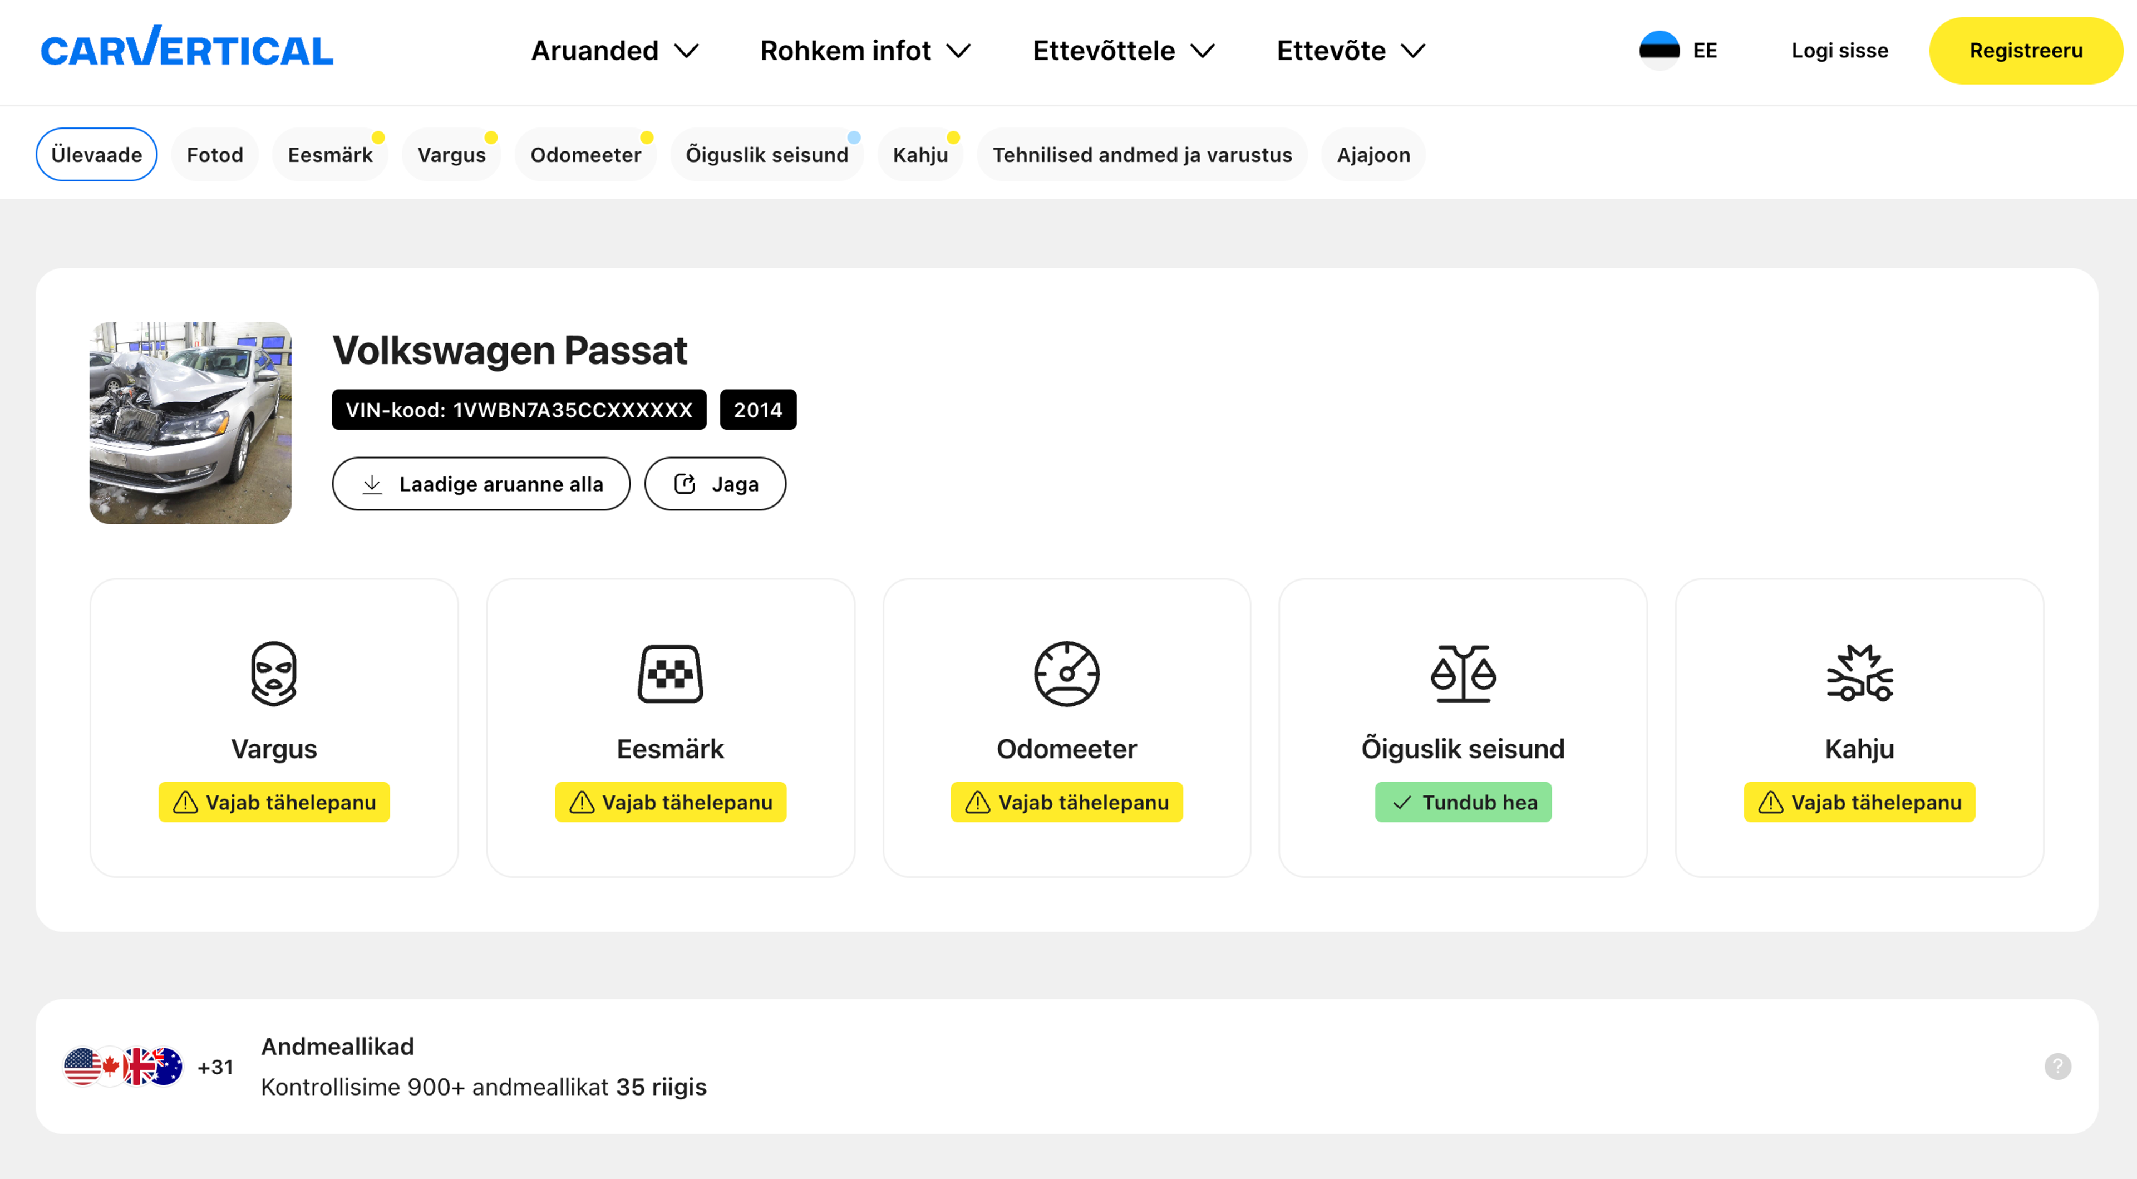Click the Tundub hea green badge

tap(1464, 802)
